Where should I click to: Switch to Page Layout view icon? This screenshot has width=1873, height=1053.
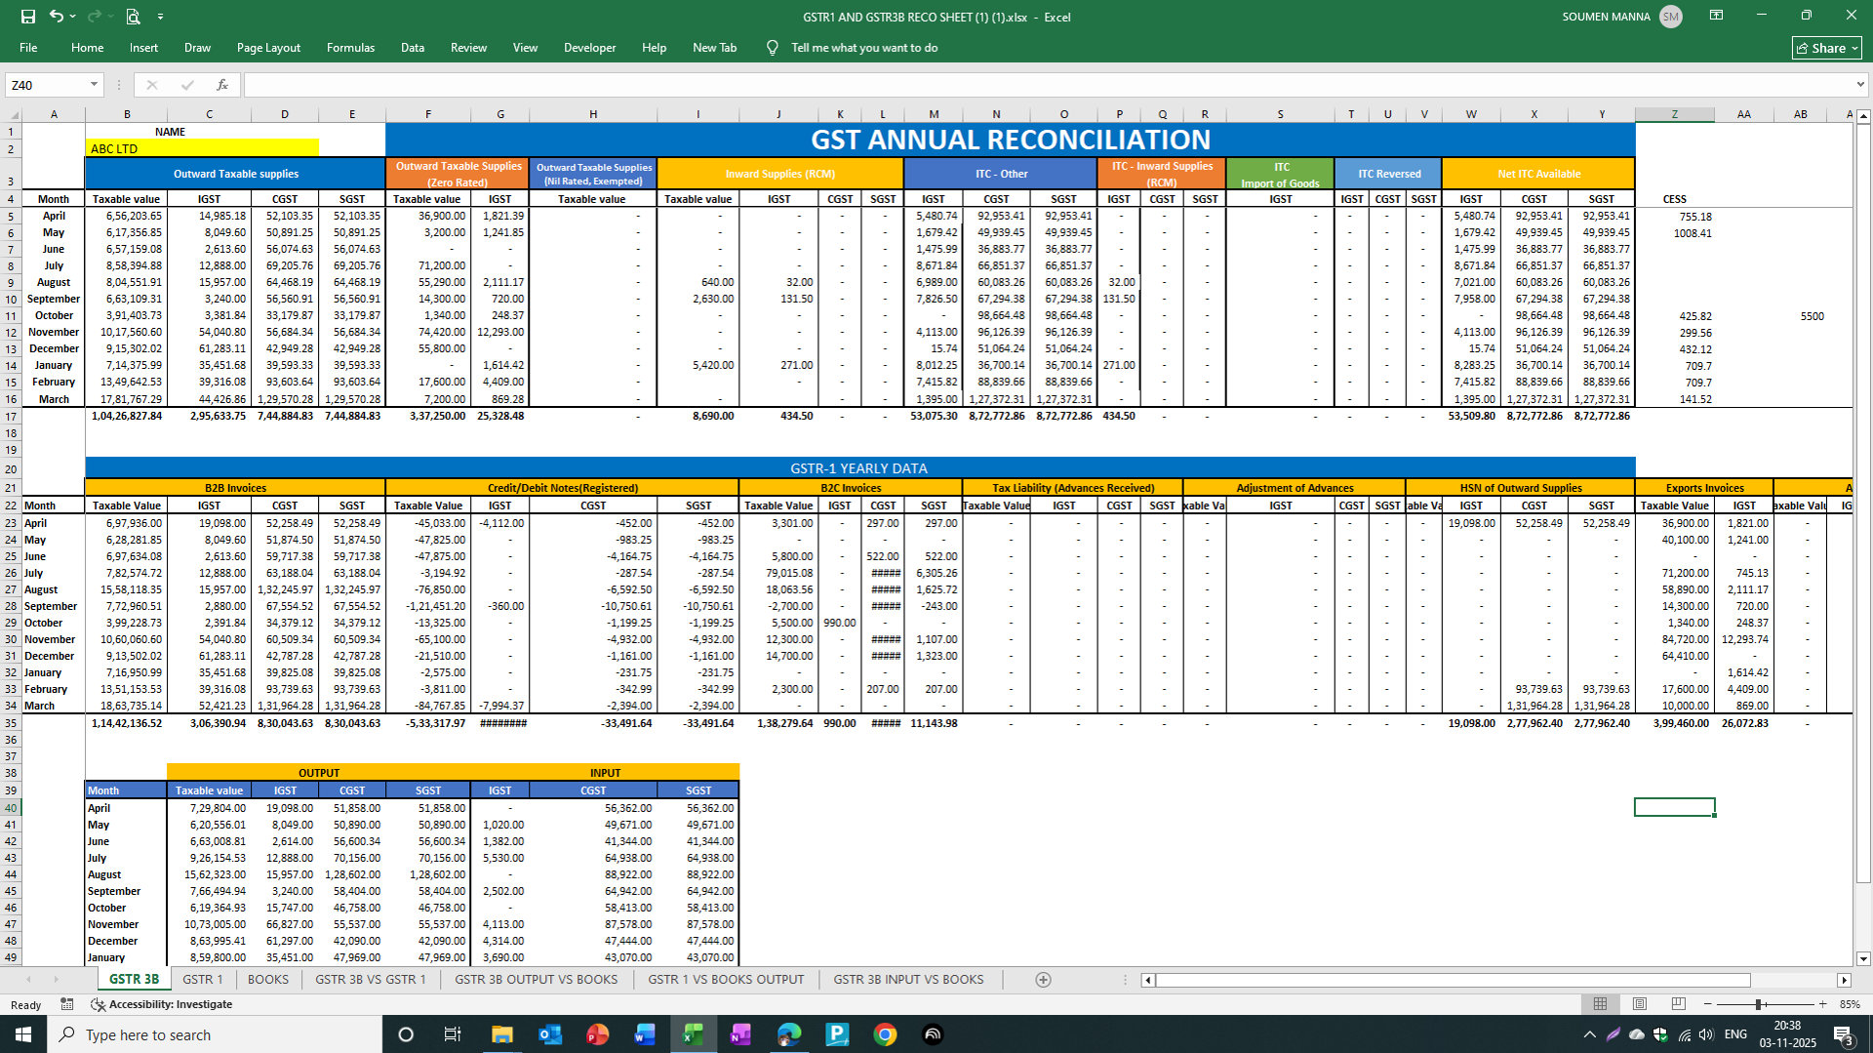1639,1004
